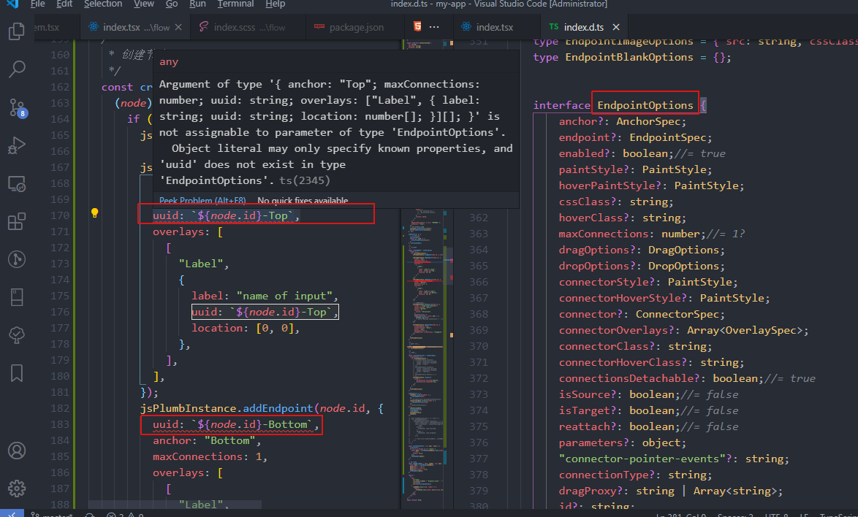Click the 'label: "name of input"' line
This screenshot has width=858, height=517.
tap(265, 296)
